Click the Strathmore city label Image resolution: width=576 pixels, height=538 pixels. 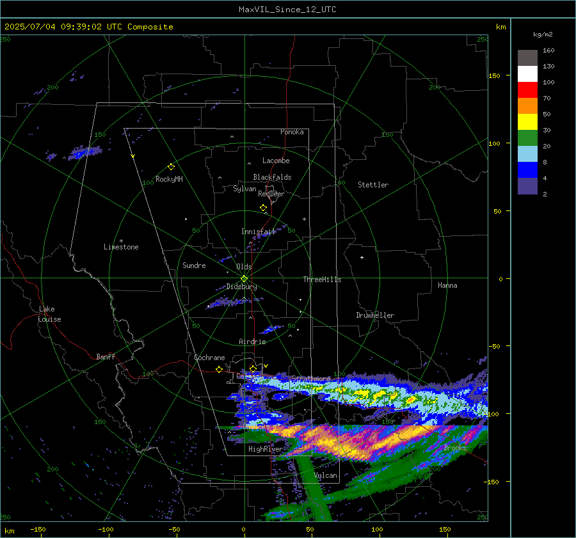pyautogui.click(x=311, y=379)
